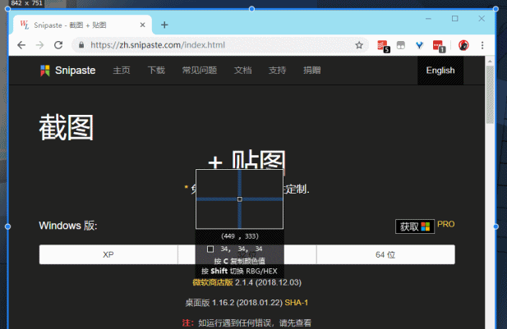Click the '34, 34, 34' RGB value

[242, 249]
